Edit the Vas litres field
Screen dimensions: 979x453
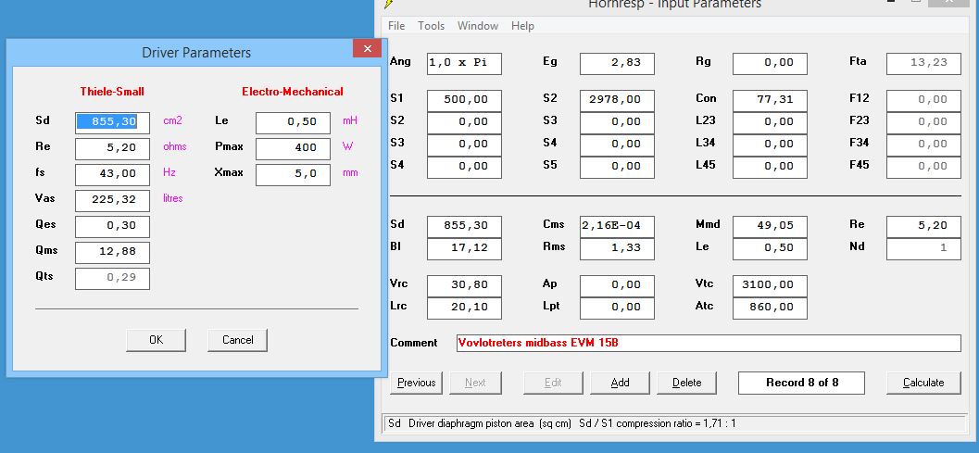(x=112, y=201)
